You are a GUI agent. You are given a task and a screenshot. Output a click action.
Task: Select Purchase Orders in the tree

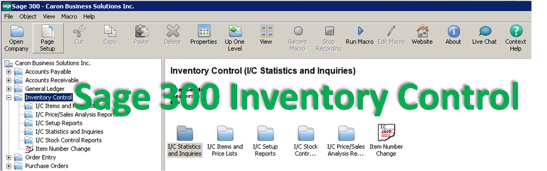tap(47, 166)
